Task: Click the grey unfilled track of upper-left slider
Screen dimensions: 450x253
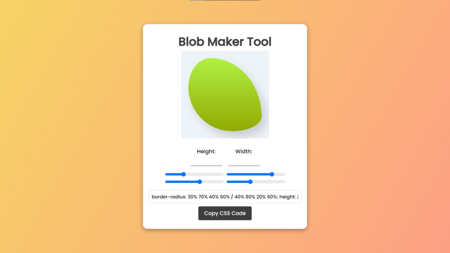Action: tap(205, 174)
